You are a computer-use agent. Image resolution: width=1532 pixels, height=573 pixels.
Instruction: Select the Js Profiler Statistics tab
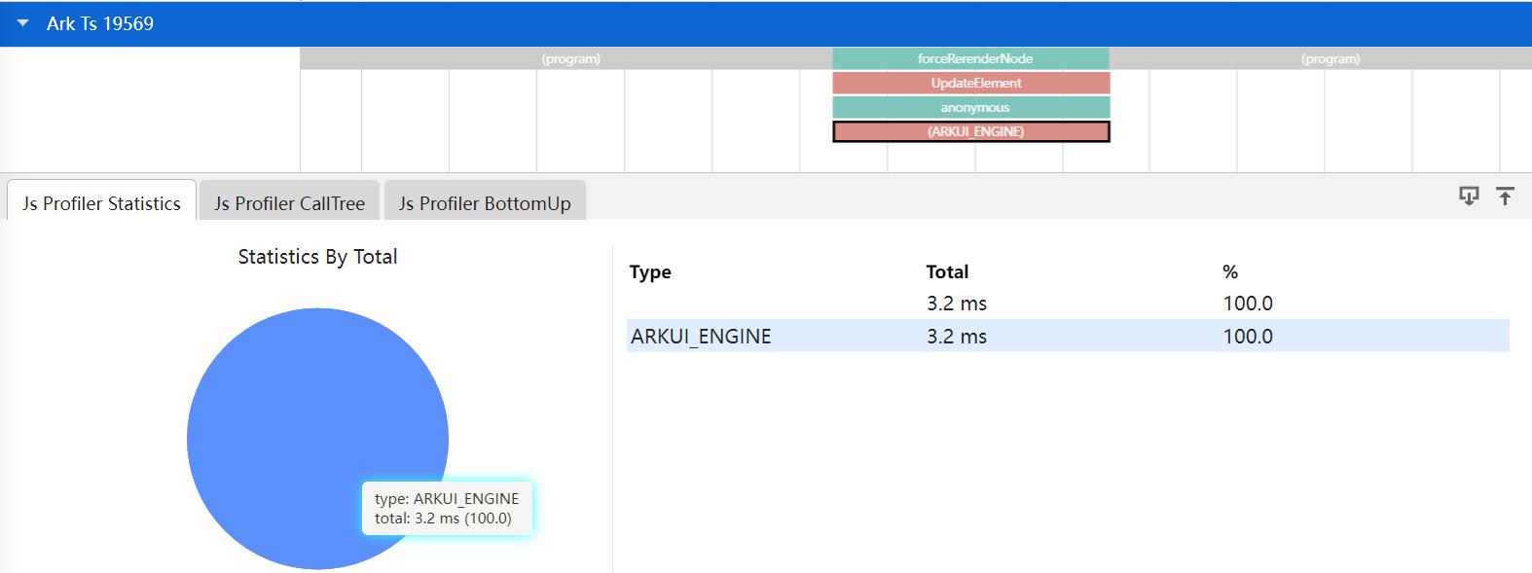(102, 203)
